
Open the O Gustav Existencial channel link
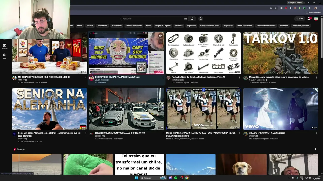(257, 80)
